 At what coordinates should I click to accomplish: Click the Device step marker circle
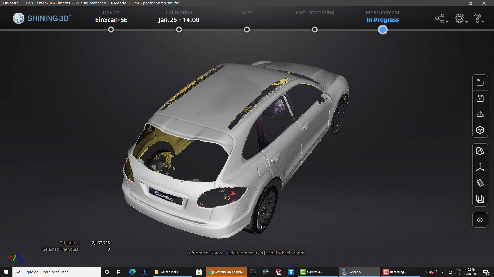[111, 30]
